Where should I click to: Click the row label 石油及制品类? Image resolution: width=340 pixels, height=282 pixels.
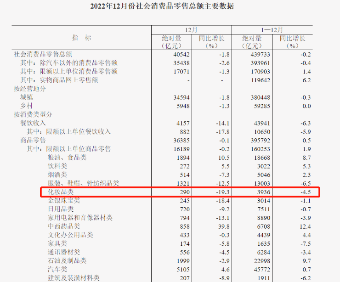click(x=67, y=260)
